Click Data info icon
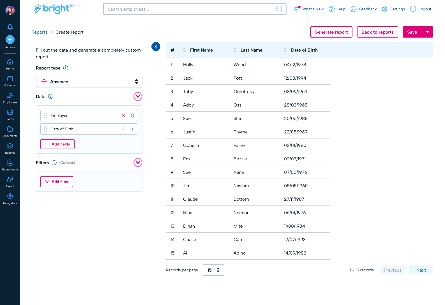 coord(51,96)
